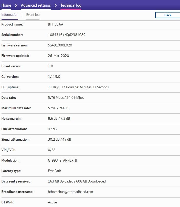Click the modulation G_993_2_ANNEX_B value
180x207 pixels.
[x=62, y=160]
